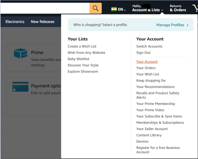Open Your Recommendations
Image resolution: width=198 pixels, height=159 pixels.
(x=155, y=87)
